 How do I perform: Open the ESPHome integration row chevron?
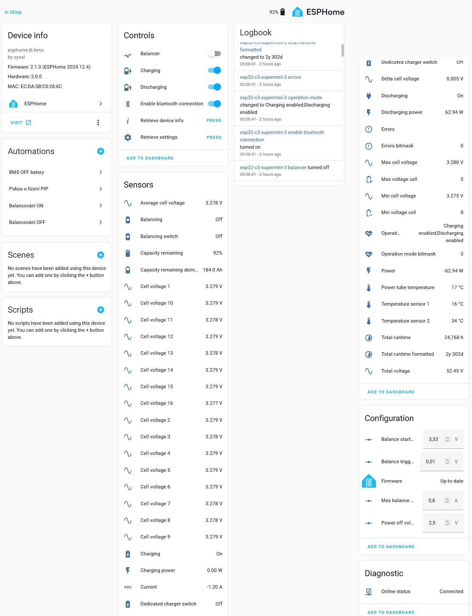101,104
